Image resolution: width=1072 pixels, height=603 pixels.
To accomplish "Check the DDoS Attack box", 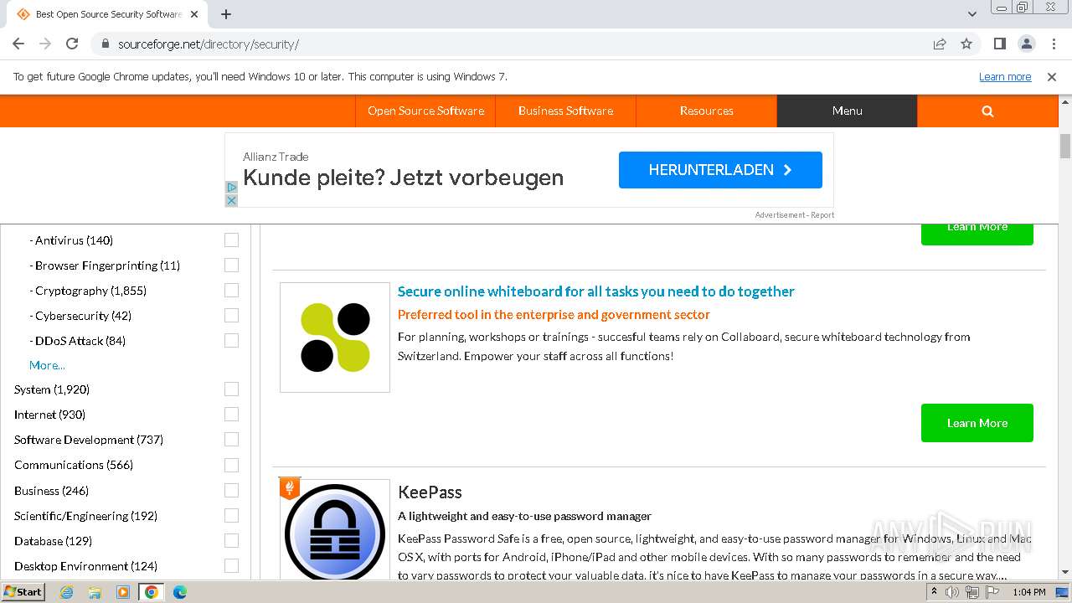I will pyautogui.click(x=232, y=341).
